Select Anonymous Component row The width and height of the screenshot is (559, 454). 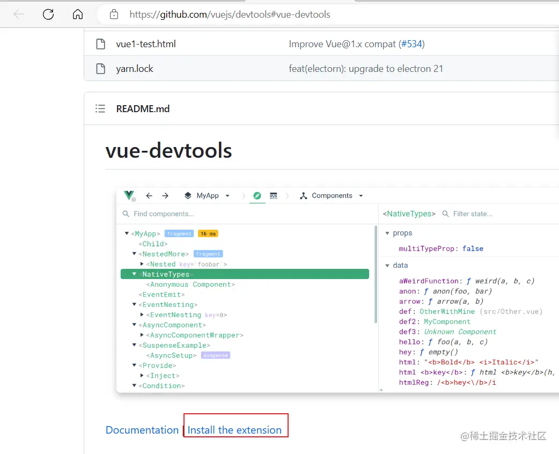click(190, 284)
